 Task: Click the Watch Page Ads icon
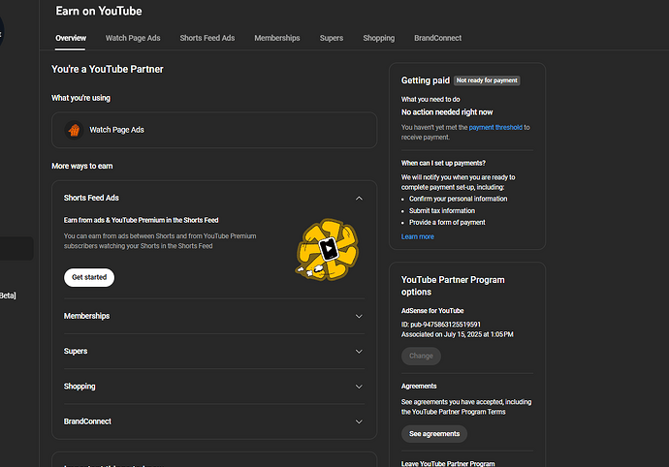[73, 130]
